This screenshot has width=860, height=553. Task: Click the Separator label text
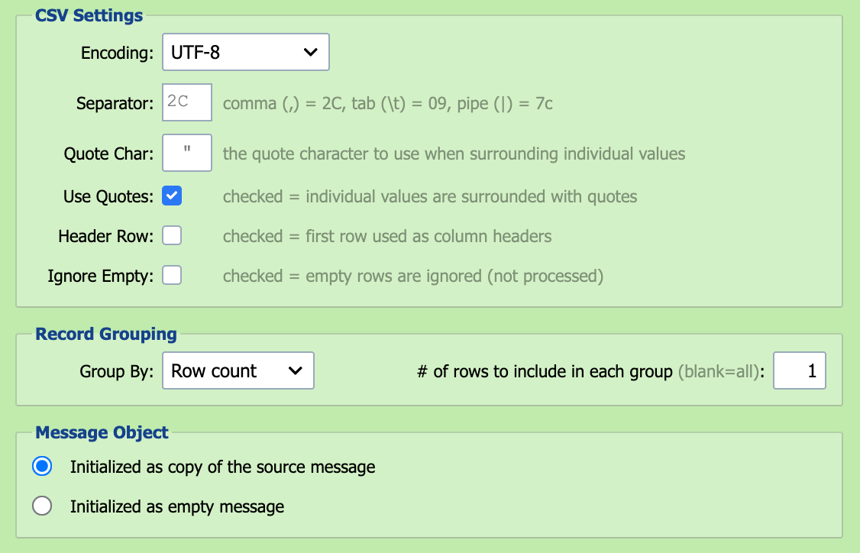click(115, 103)
